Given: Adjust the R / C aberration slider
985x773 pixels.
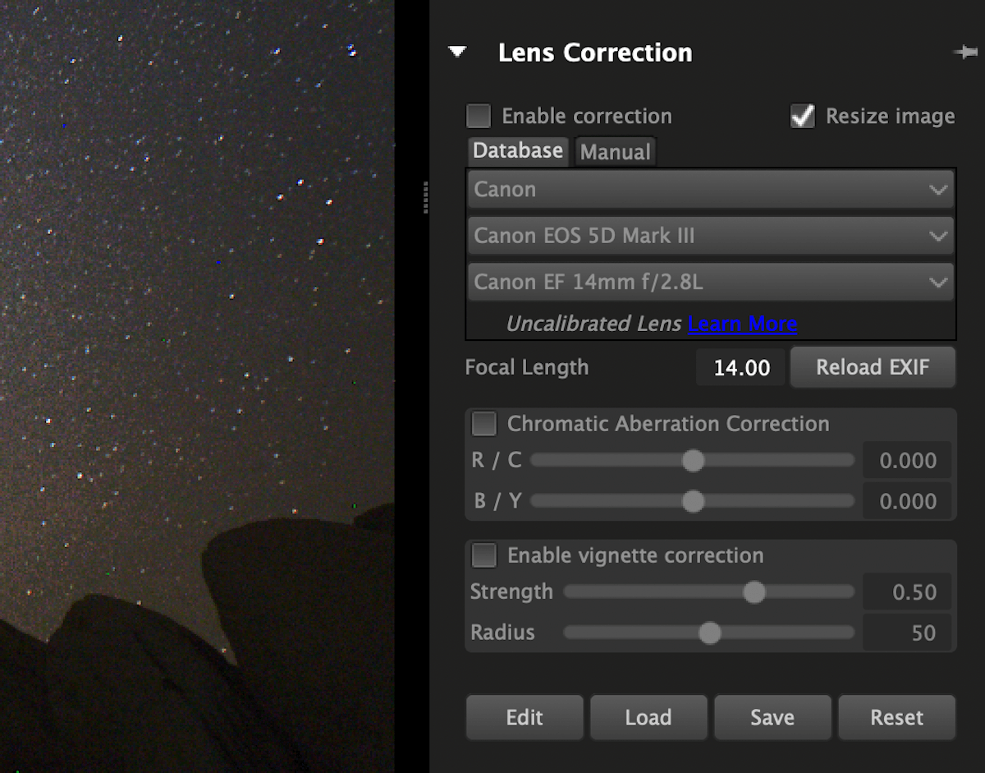Looking at the screenshot, I should pyautogui.click(x=692, y=461).
